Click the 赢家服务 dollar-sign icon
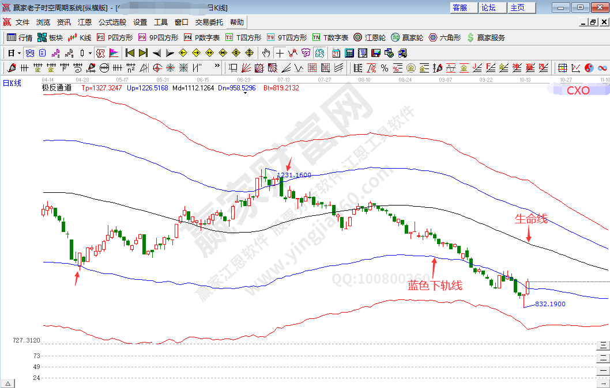 click(486, 37)
